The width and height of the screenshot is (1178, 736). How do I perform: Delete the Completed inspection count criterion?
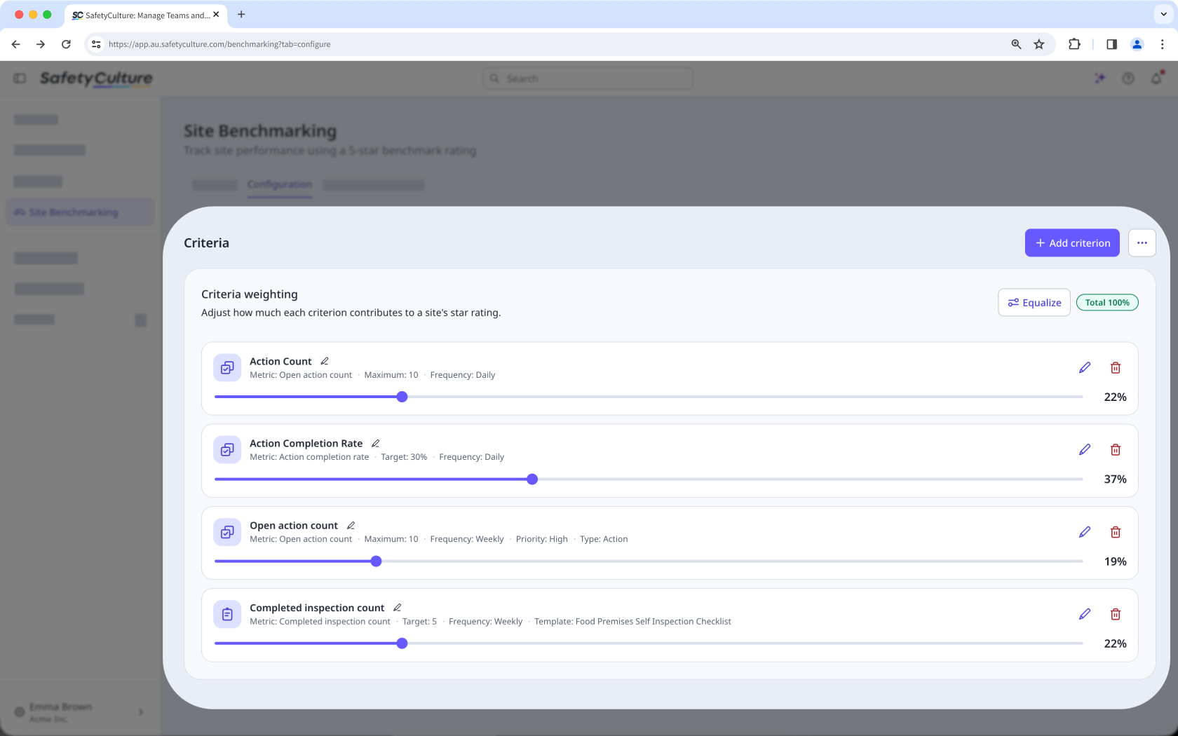[x=1115, y=614]
